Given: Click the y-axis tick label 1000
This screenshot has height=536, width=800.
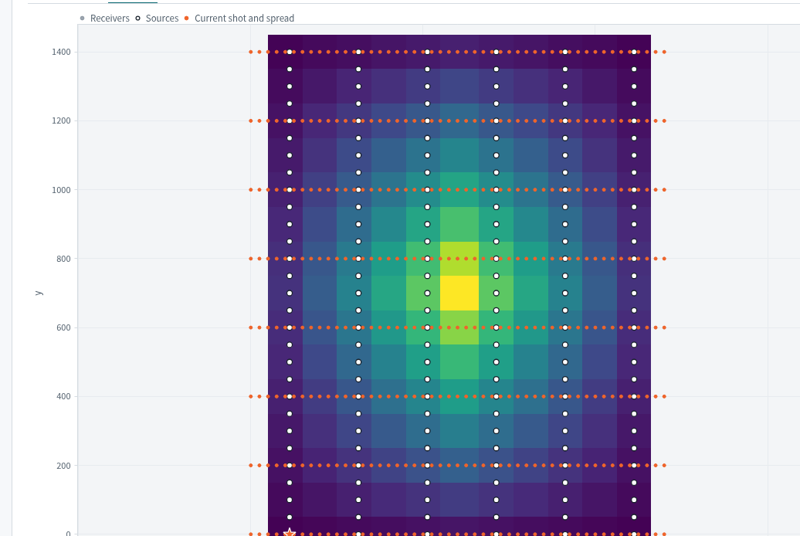Looking at the screenshot, I should click(61, 190).
